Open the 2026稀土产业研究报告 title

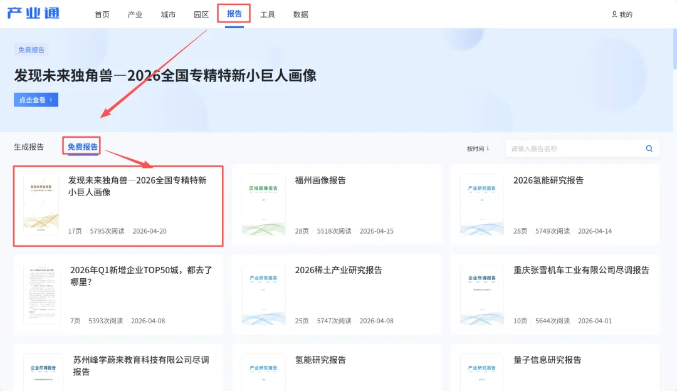click(338, 270)
